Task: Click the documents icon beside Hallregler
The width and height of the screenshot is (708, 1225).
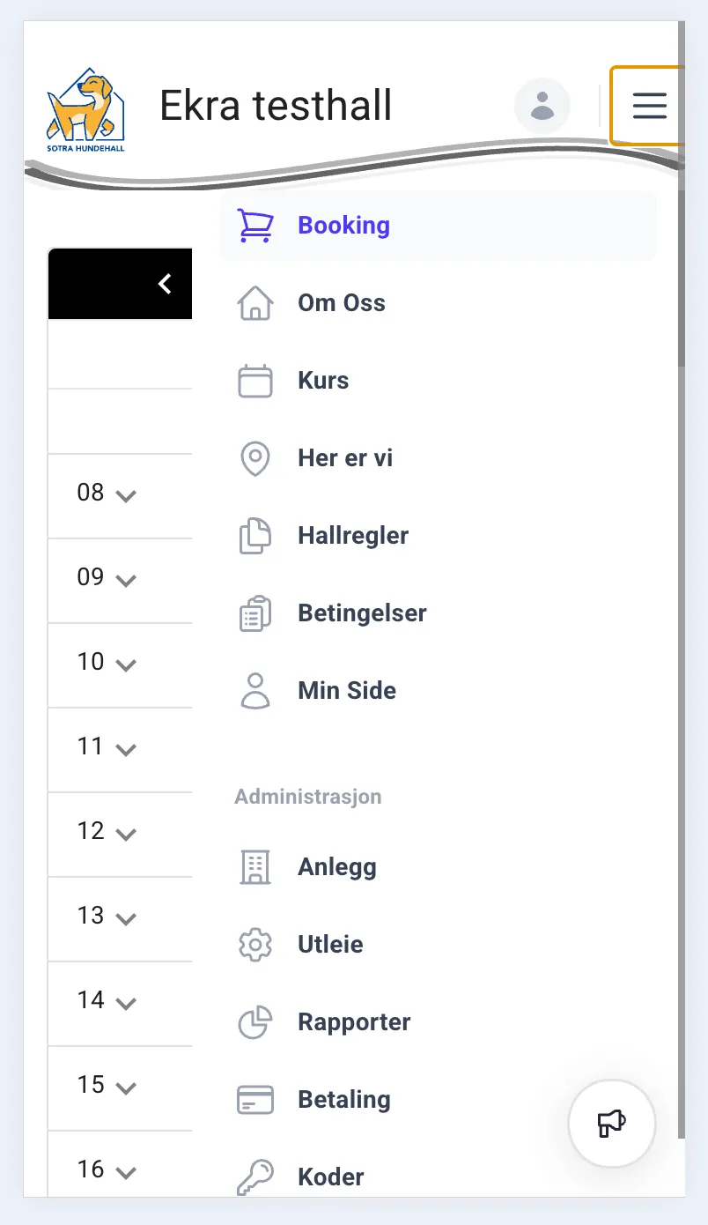Action: 255,536
